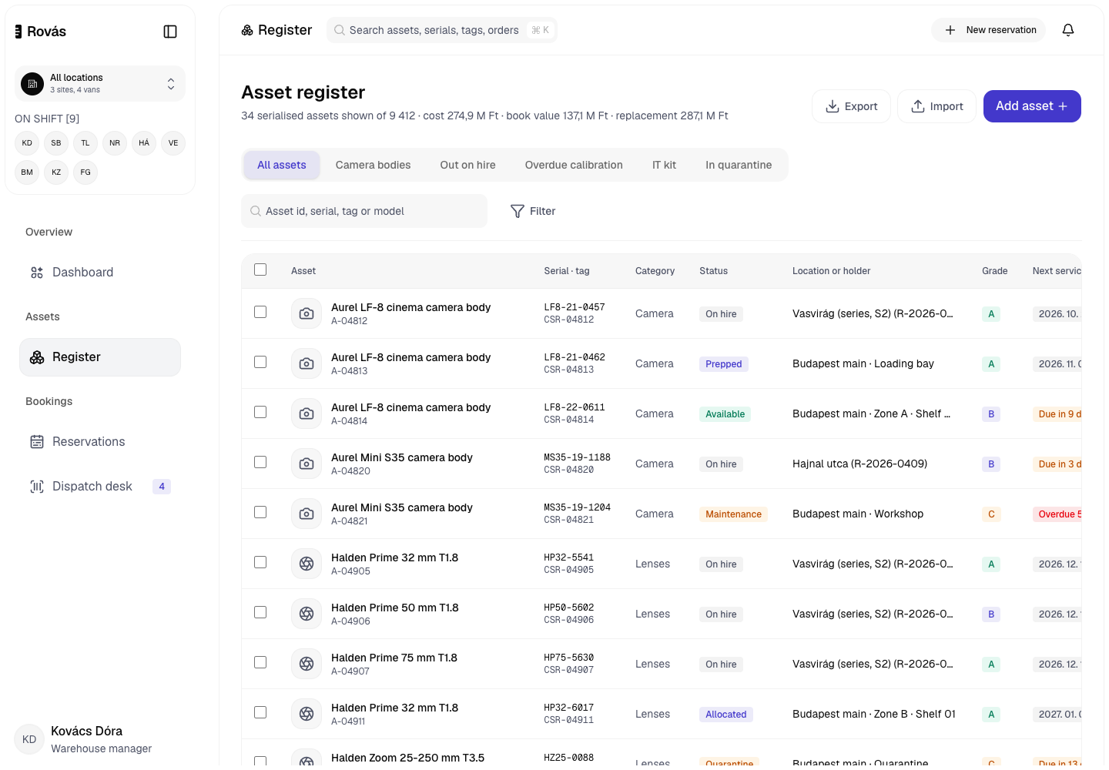Switch to Overdue calibration tab
The height and width of the screenshot is (770, 1109).
[574, 165]
